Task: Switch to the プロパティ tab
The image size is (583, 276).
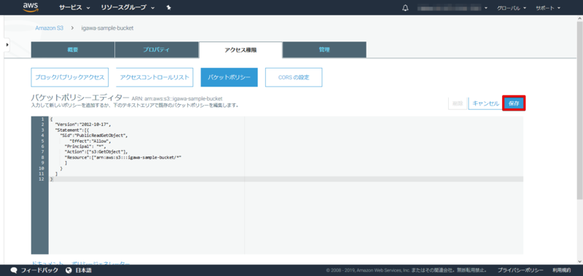Action: 157,50
